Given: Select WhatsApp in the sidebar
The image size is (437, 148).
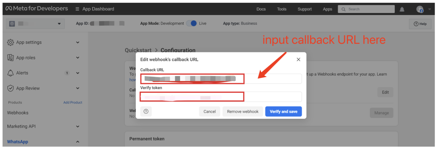Looking at the screenshot, I should pyautogui.click(x=17, y=142).
